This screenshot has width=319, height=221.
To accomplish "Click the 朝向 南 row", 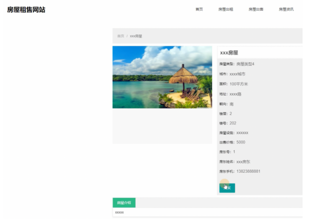I will tap(227, 104).
